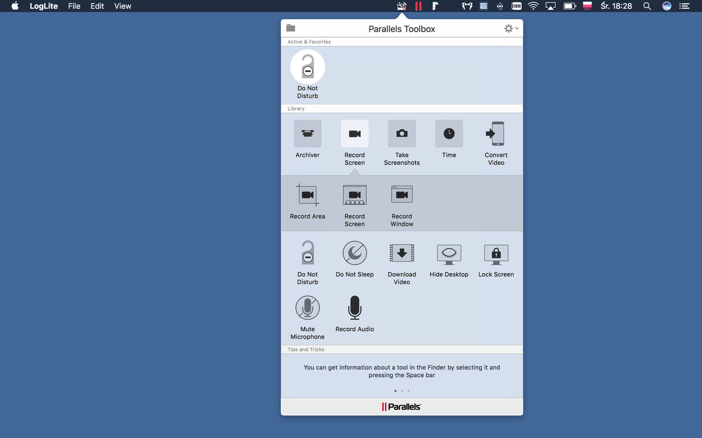This screenshot has height=438, width=702.
Task: Open the AirPlay display menu
Action: coord(551,6)
